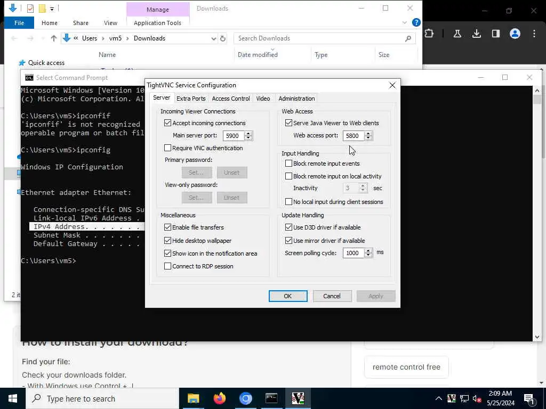
Task: Open the Chrome downloads icon
Action: [476, 34]
